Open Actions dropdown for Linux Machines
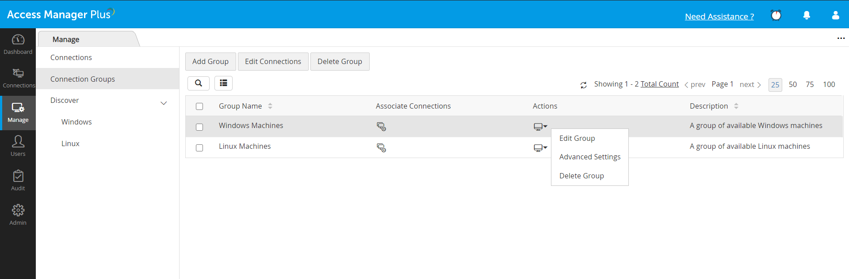Viewport: 849px width, 279px height. coord(540,148)
